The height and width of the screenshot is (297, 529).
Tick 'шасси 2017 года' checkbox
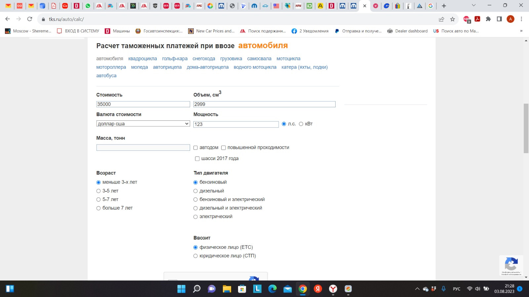(x=197, y=158)
